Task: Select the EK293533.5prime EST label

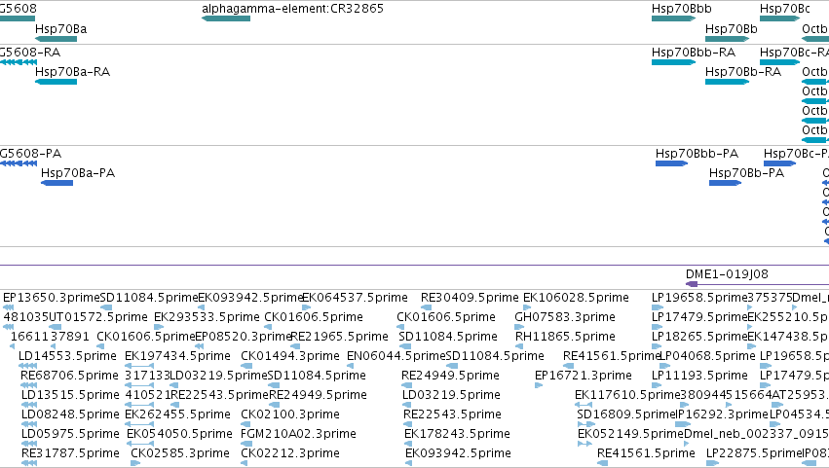Action: pos(207,317)
